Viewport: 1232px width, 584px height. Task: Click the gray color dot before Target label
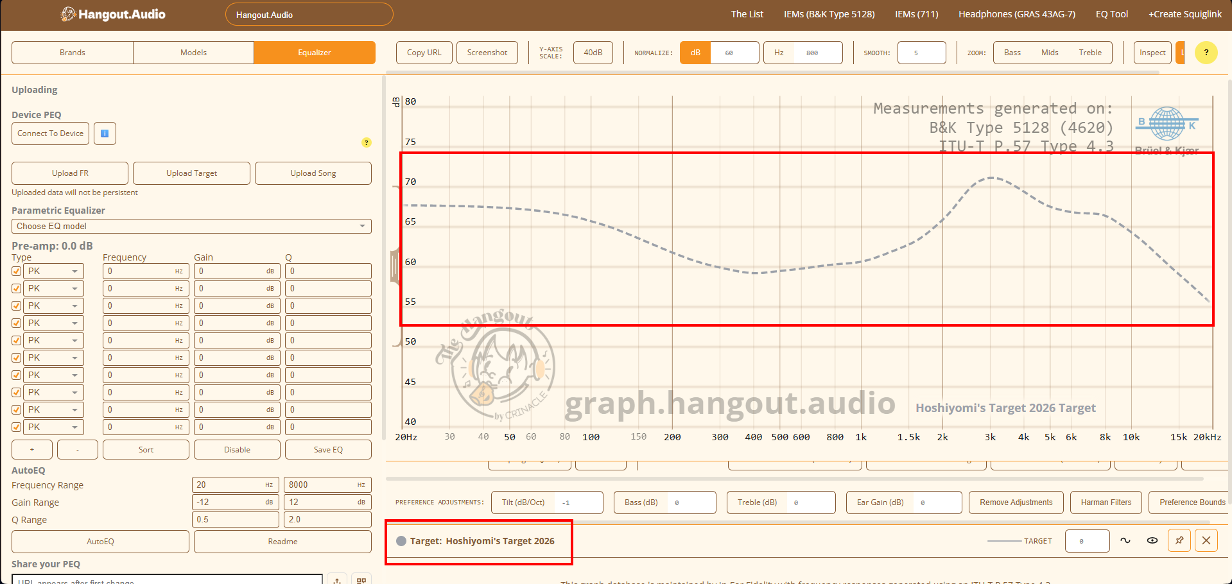click(x=401, y=541)
